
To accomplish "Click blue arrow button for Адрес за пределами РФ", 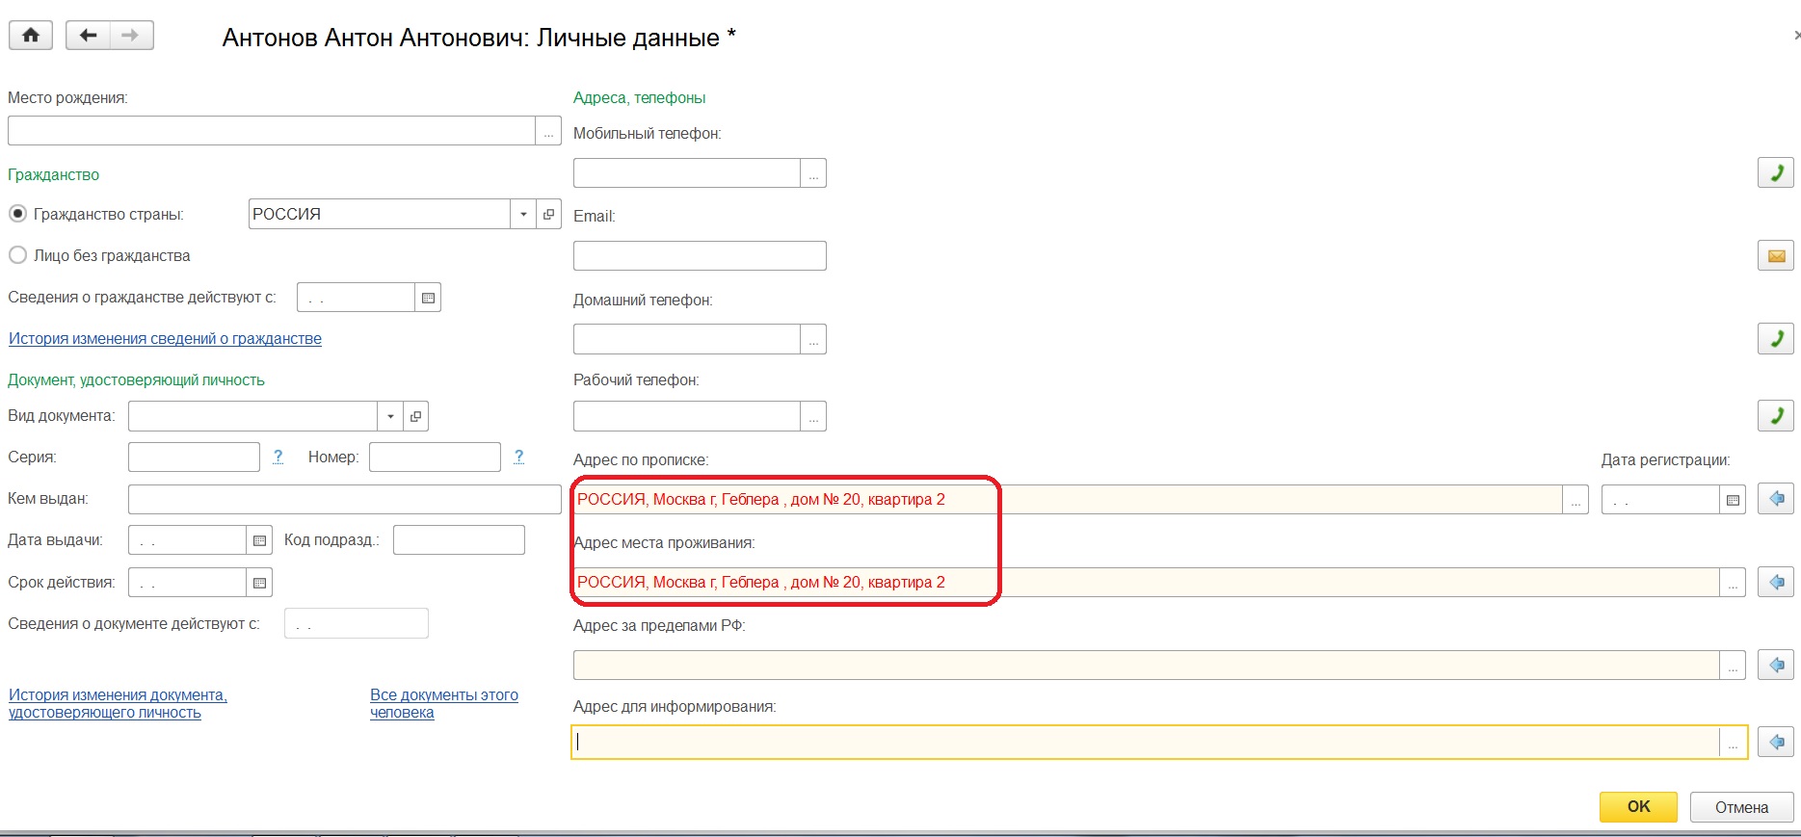I will click(x=1776, y=665).
